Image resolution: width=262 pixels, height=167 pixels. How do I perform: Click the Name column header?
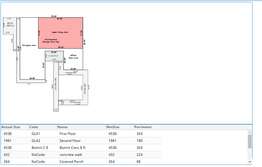click(x=62, y=127)
